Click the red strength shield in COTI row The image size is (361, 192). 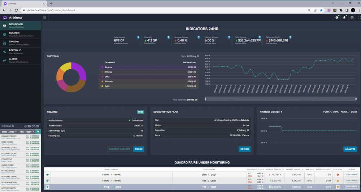338,175
